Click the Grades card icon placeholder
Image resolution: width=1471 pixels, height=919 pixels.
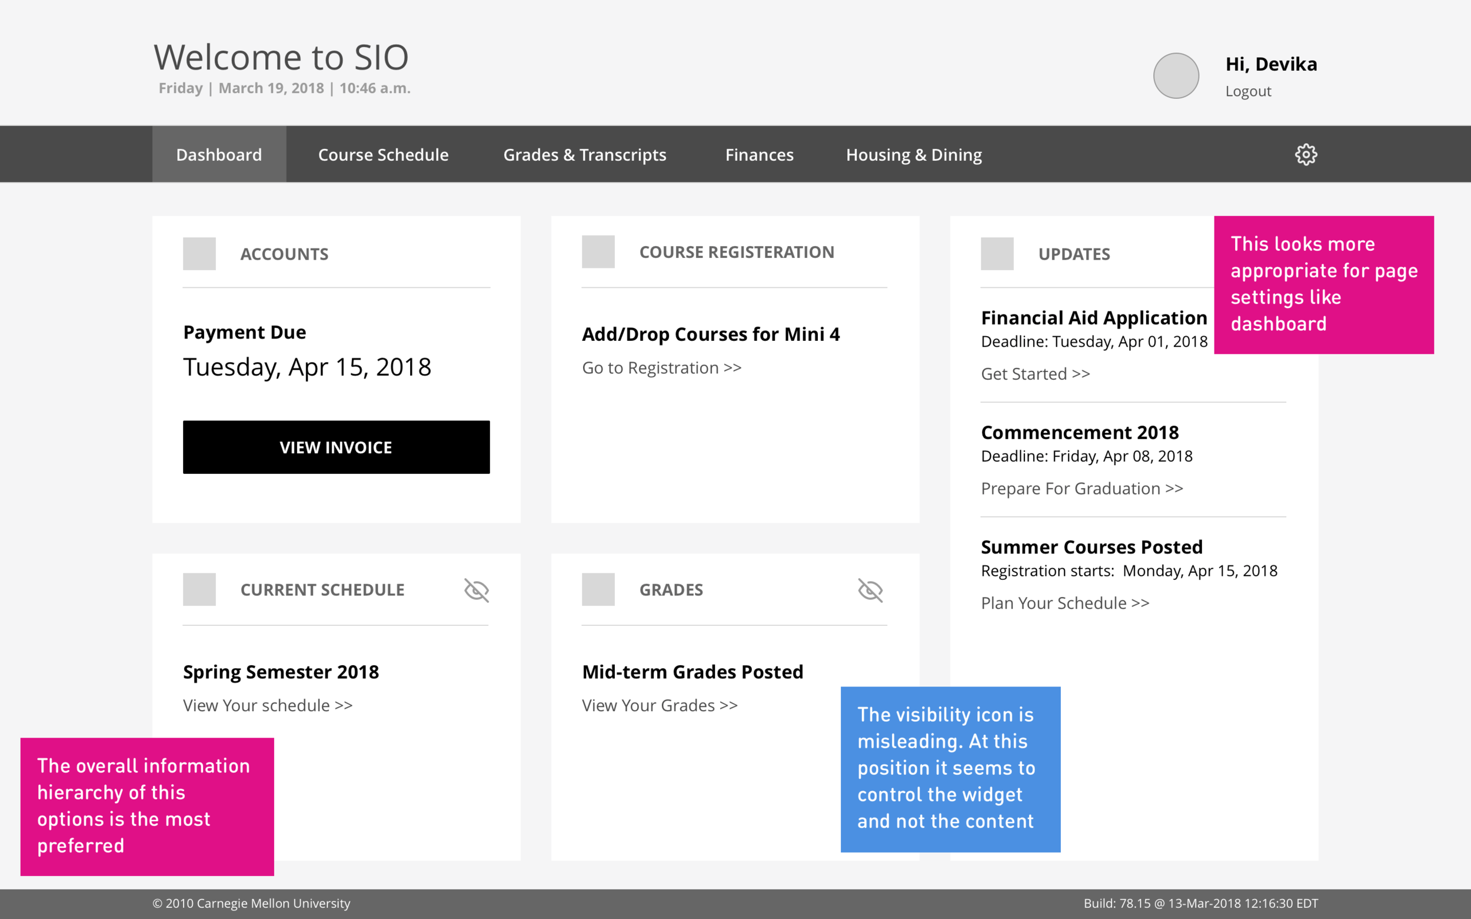coord(598,589)
